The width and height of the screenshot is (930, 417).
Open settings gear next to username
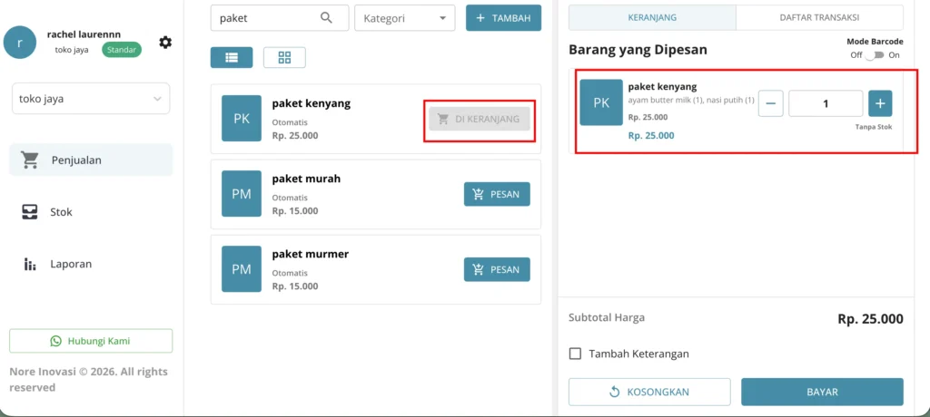(165, 42)
